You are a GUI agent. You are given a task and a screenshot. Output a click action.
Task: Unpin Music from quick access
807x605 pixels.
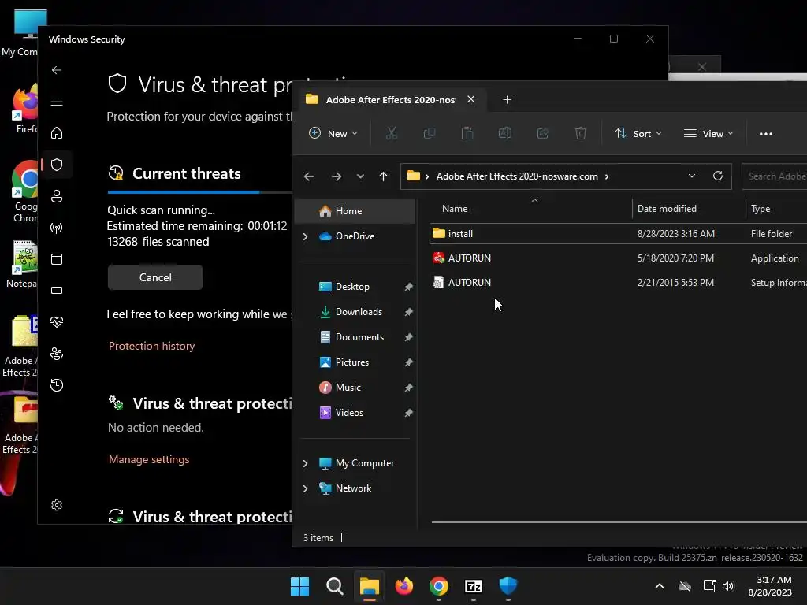coord(408,388)
